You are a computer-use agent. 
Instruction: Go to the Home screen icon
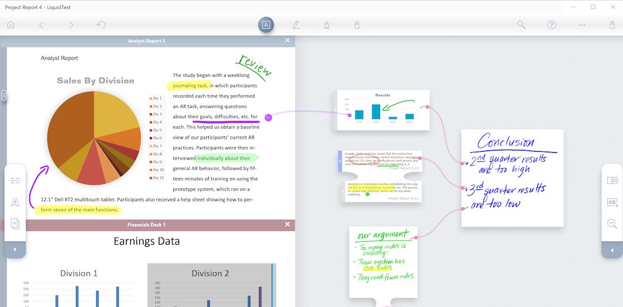11,24
